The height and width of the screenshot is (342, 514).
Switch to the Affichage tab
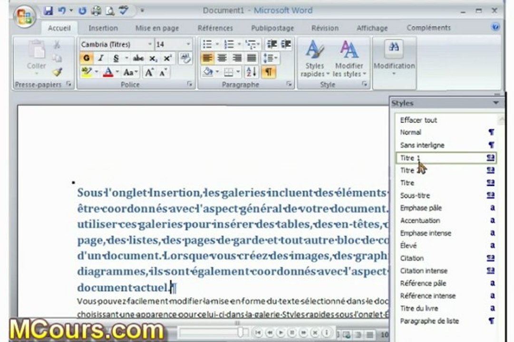click(372, 28)
